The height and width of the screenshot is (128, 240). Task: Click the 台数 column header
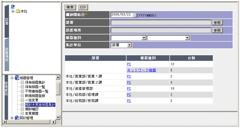coord(191,58)
